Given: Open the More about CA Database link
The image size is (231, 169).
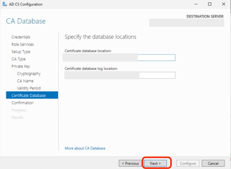Looking at the screenshot, I should pos(85,148).
